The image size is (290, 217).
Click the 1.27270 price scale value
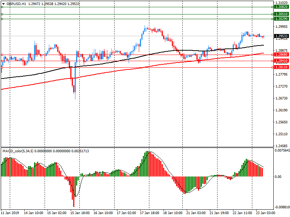point(282,86)
